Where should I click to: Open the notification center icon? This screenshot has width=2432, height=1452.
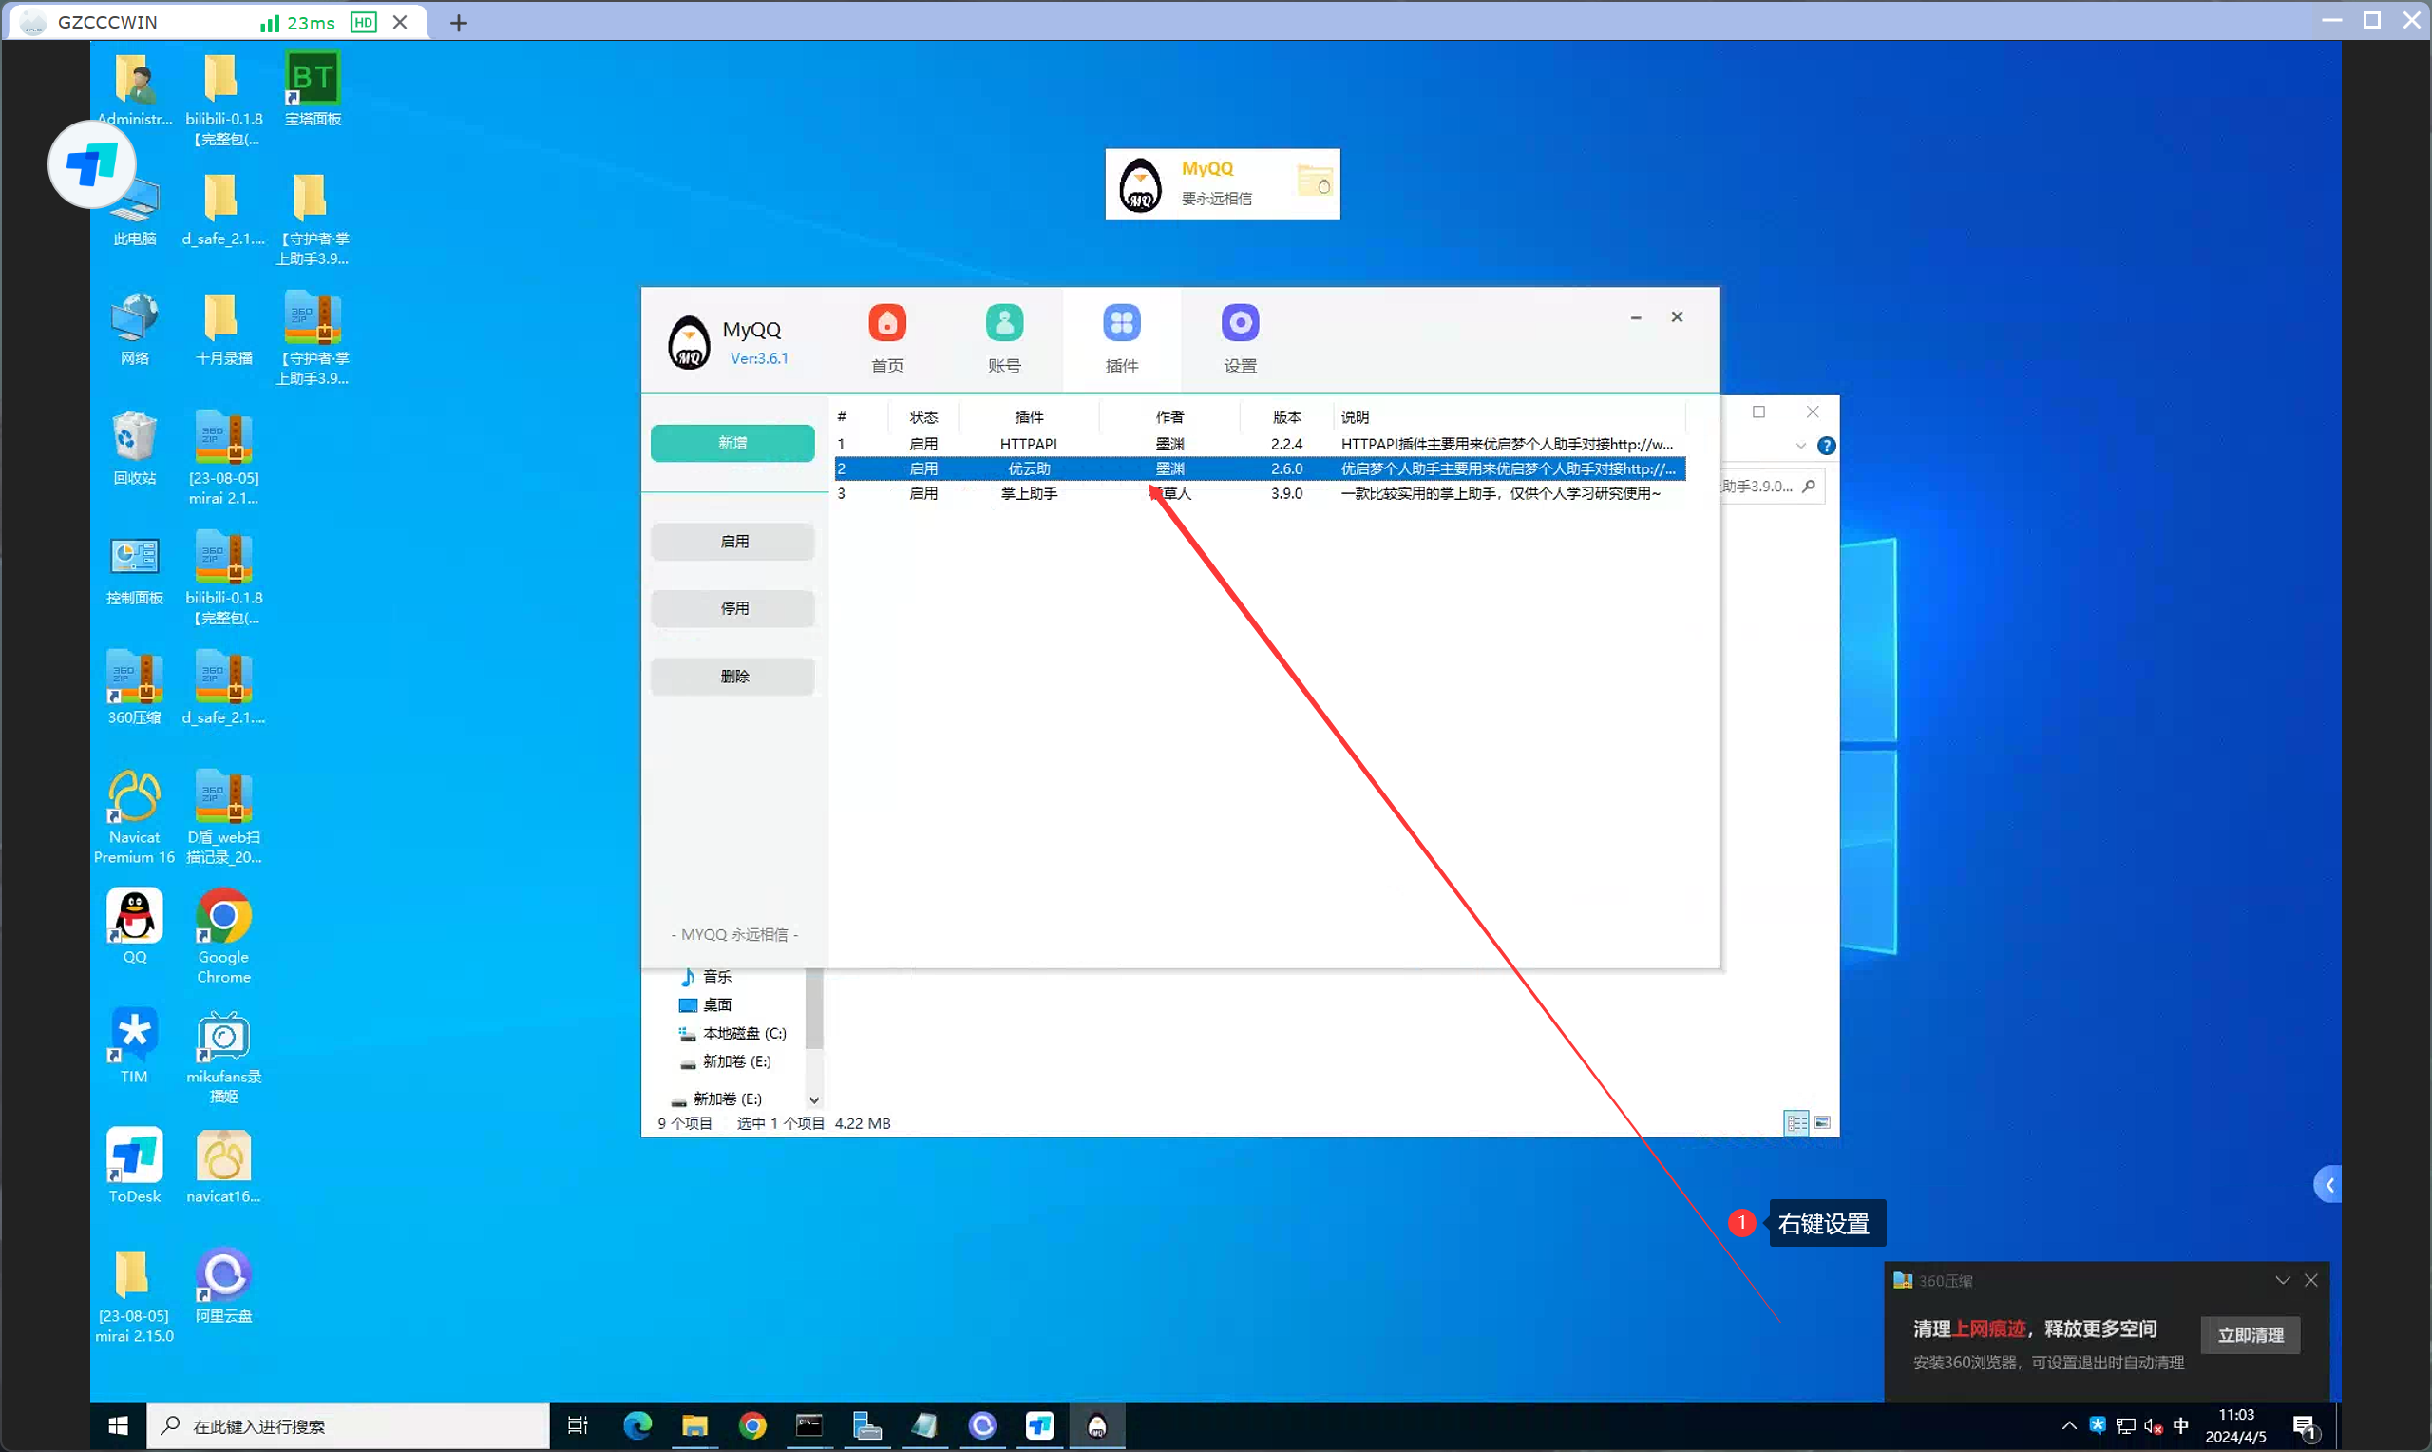(x=2305, y=1427)
